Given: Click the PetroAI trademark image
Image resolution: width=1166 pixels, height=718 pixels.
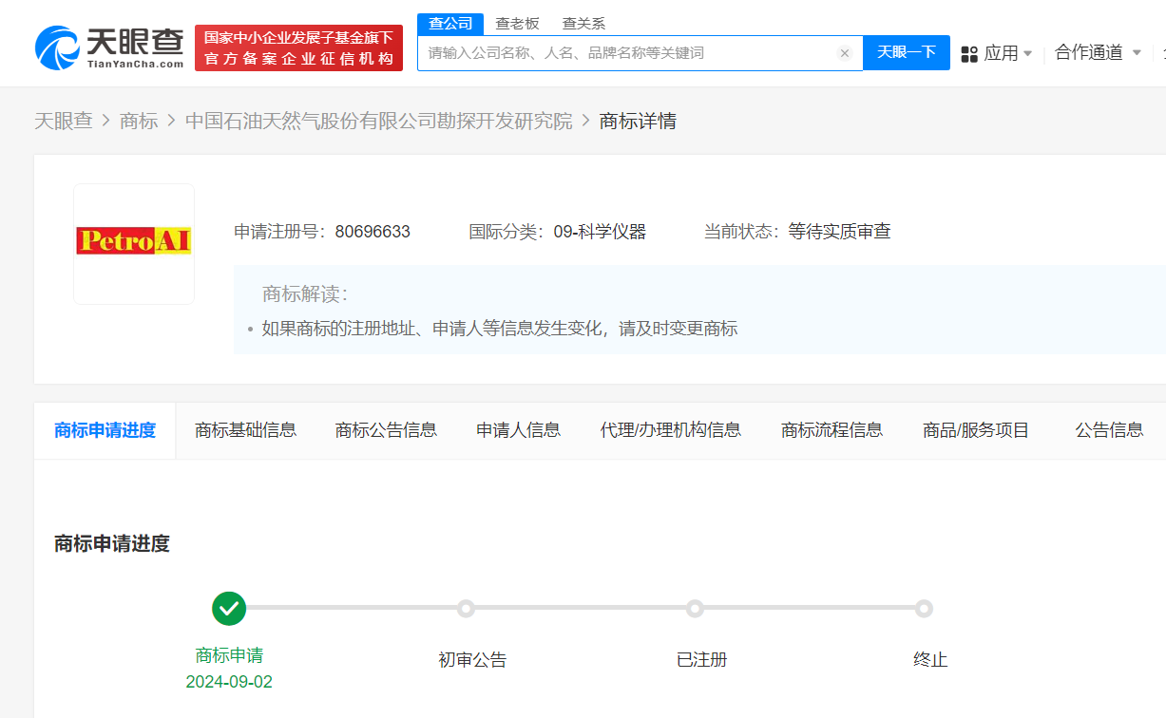Looking at the screenshot, I should (134, 243).
